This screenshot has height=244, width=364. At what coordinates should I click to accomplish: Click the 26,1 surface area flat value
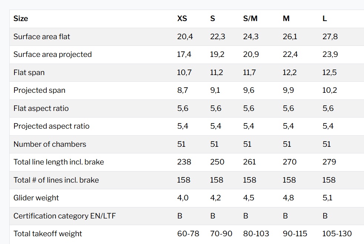coord(289,37)
